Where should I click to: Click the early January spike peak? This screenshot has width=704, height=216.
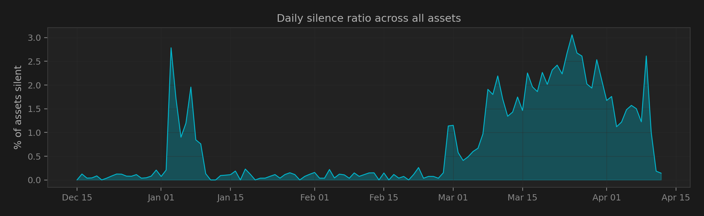coord(171,48)
